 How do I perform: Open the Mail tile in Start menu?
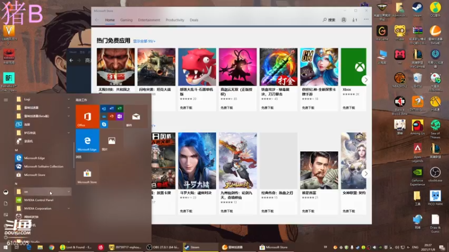pyautogui.click(x=136, y=116)
